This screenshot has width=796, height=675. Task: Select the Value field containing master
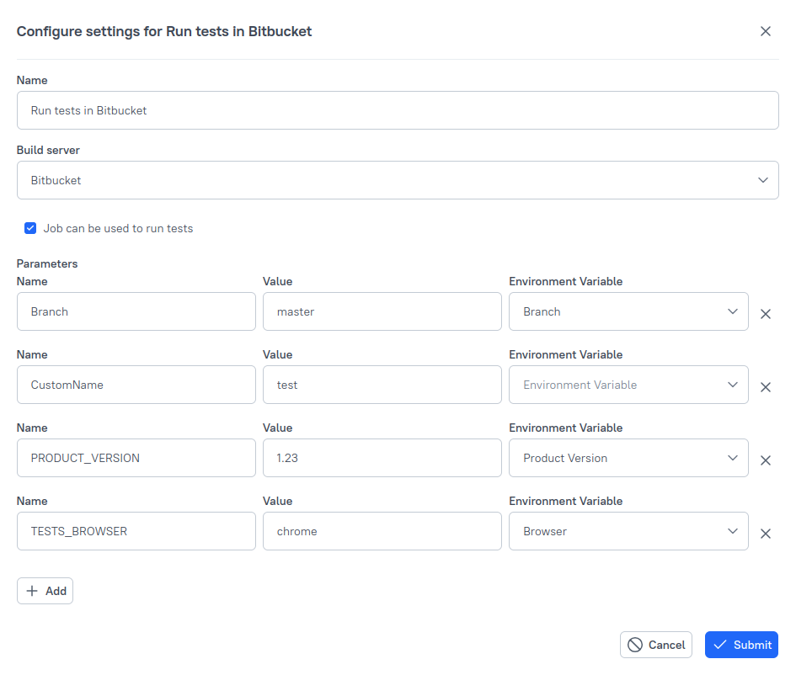click(382, 311)
